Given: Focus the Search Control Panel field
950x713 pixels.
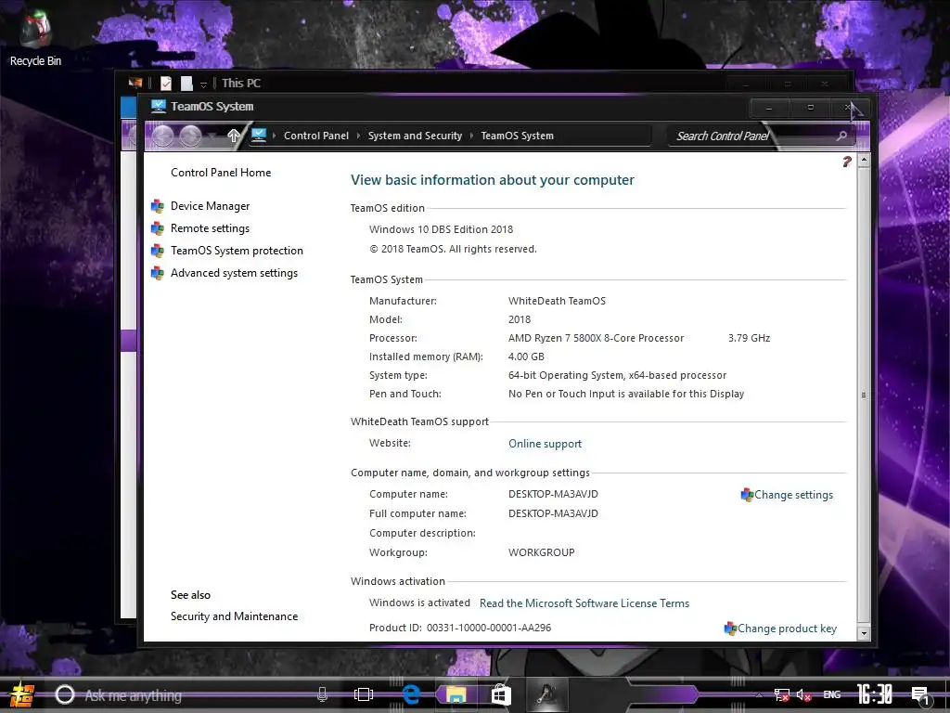Looking at the screenshot, I should coord(751,136).
